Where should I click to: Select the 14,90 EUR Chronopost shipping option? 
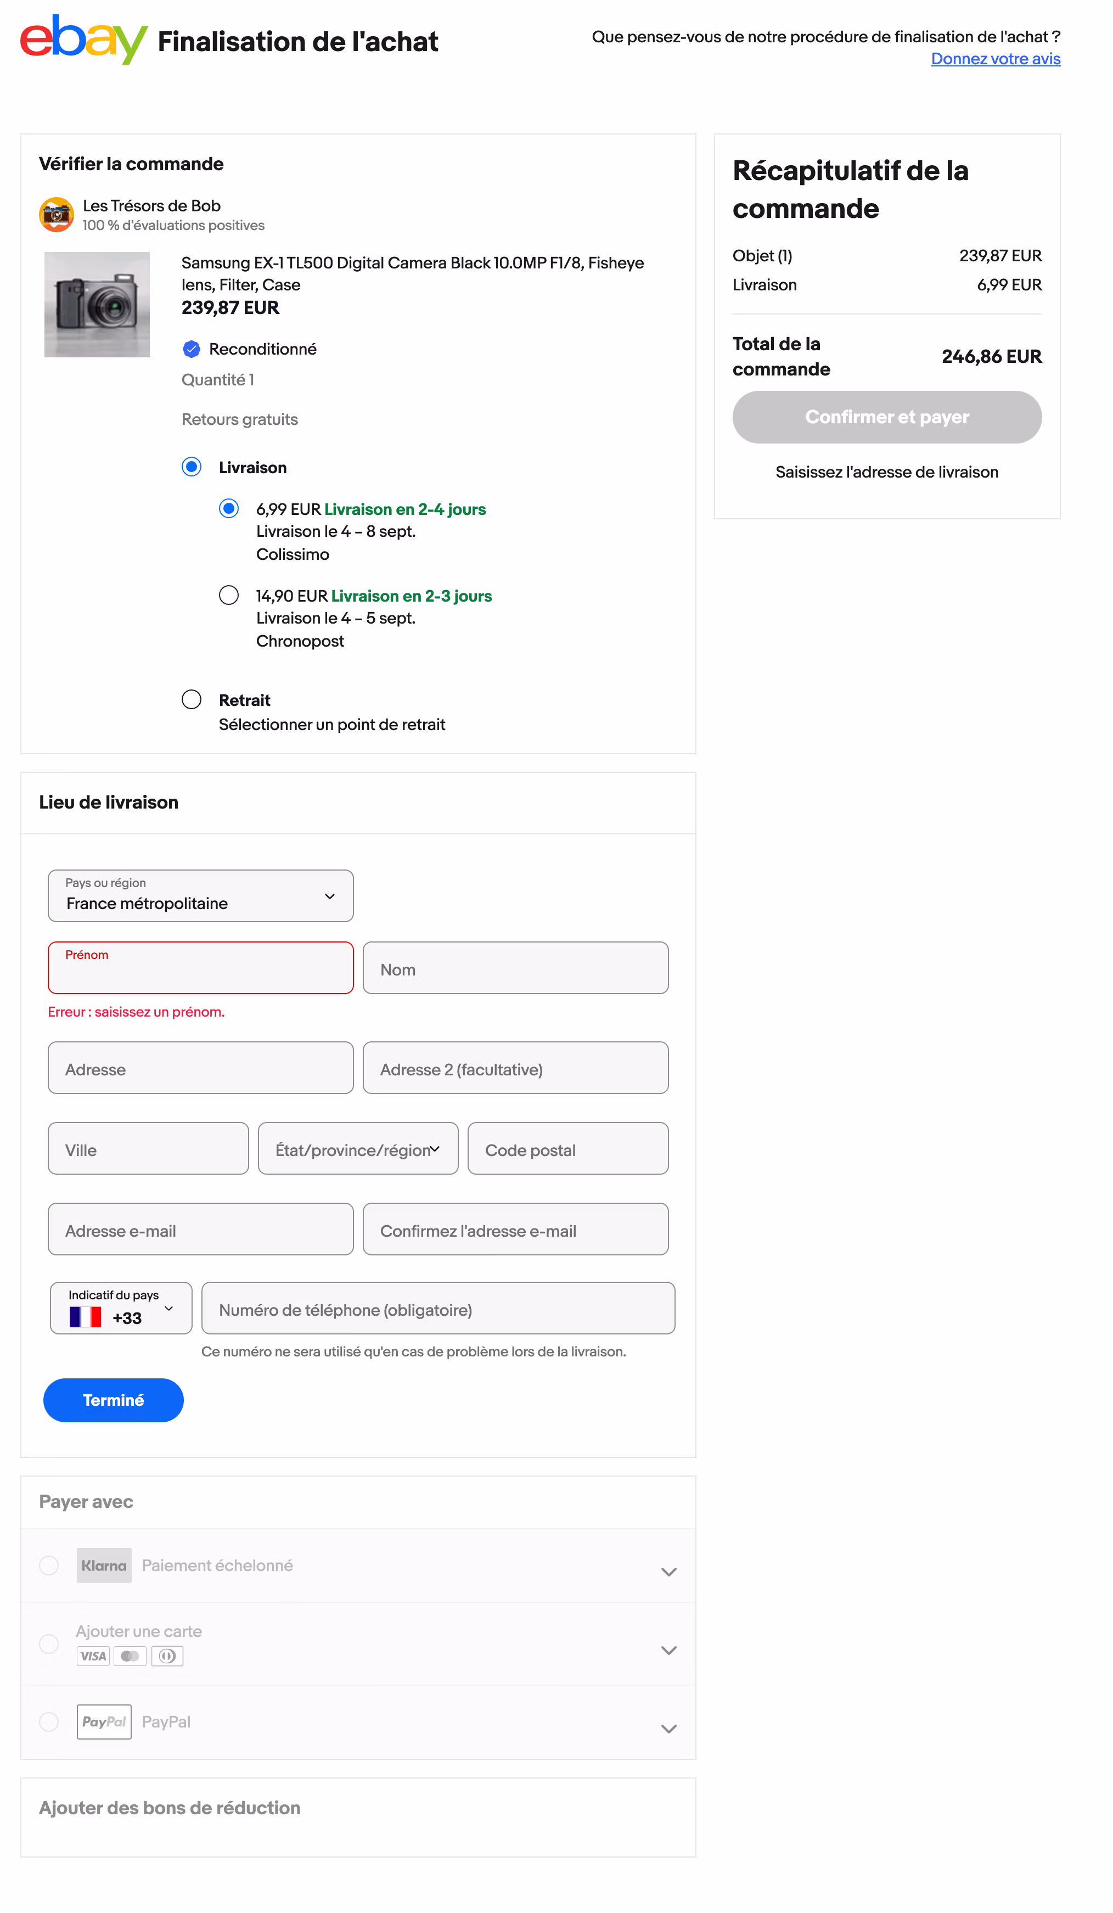[x=228, y=595]
